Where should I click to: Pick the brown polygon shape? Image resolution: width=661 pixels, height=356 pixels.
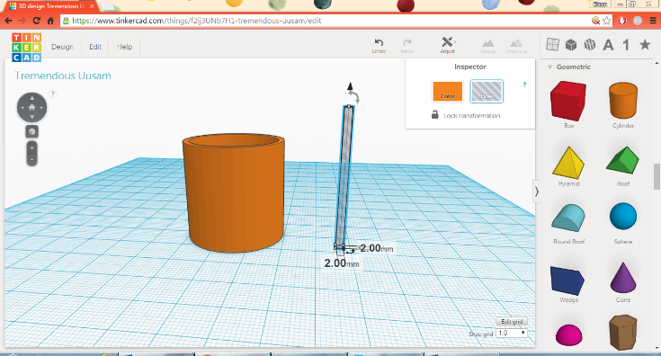(622, 332)
